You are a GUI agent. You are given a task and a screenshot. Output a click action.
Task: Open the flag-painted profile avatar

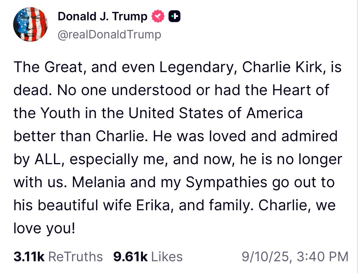click(x=30, y=24)
